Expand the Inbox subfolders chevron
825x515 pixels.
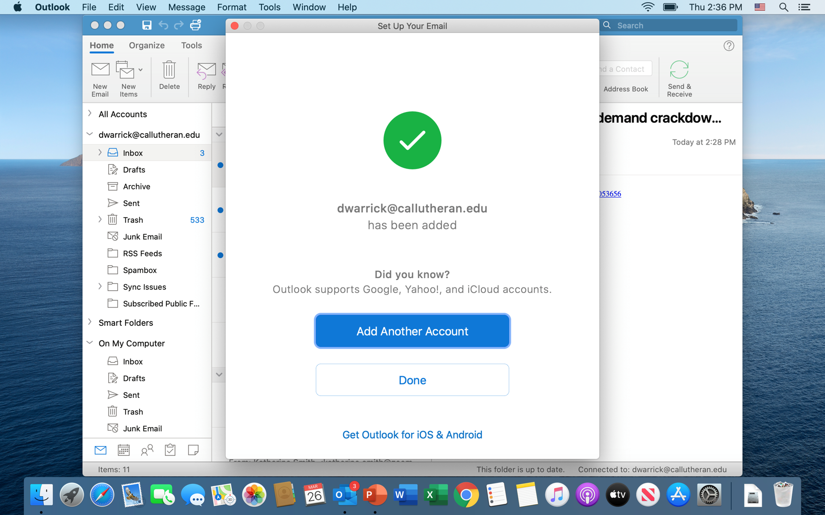100,153
